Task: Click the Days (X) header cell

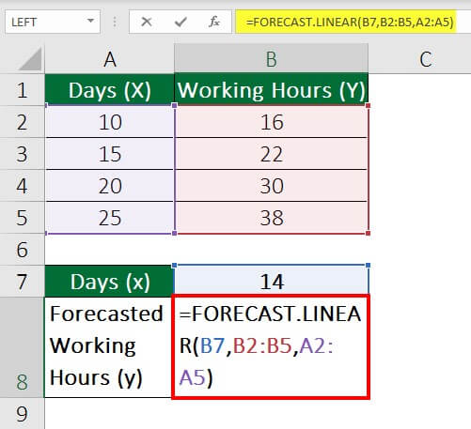Action: (x=109, y=90)
